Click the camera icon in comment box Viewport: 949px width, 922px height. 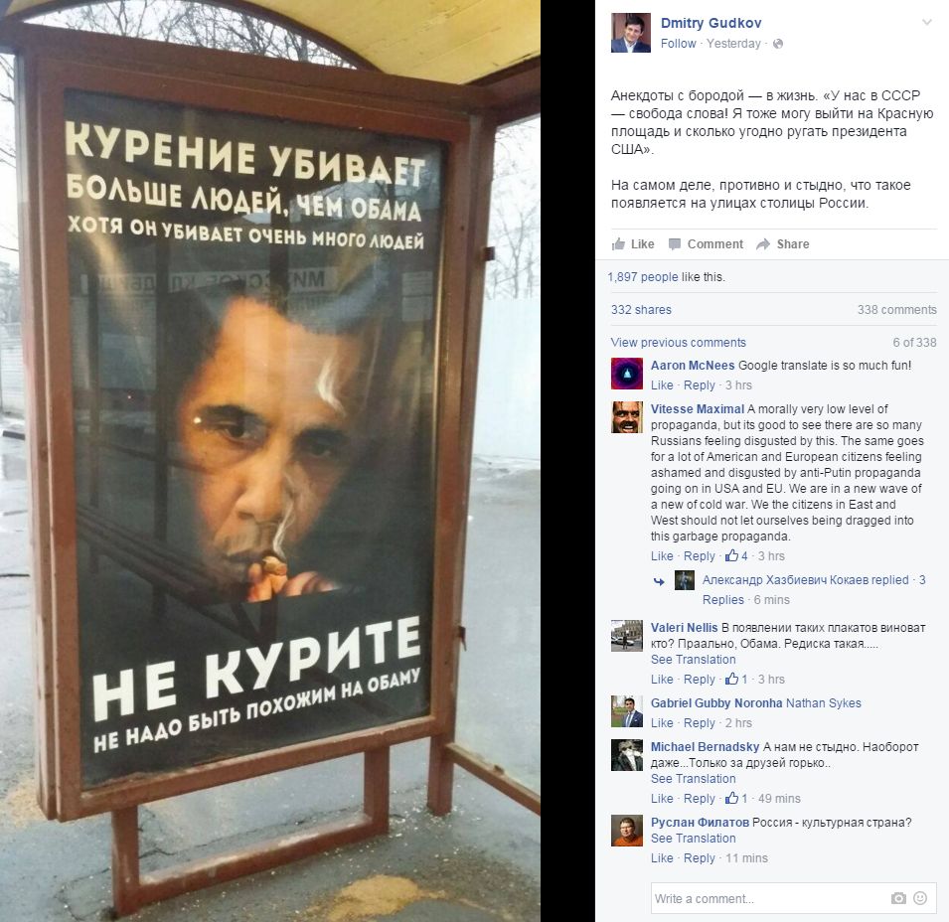point(898,898)
